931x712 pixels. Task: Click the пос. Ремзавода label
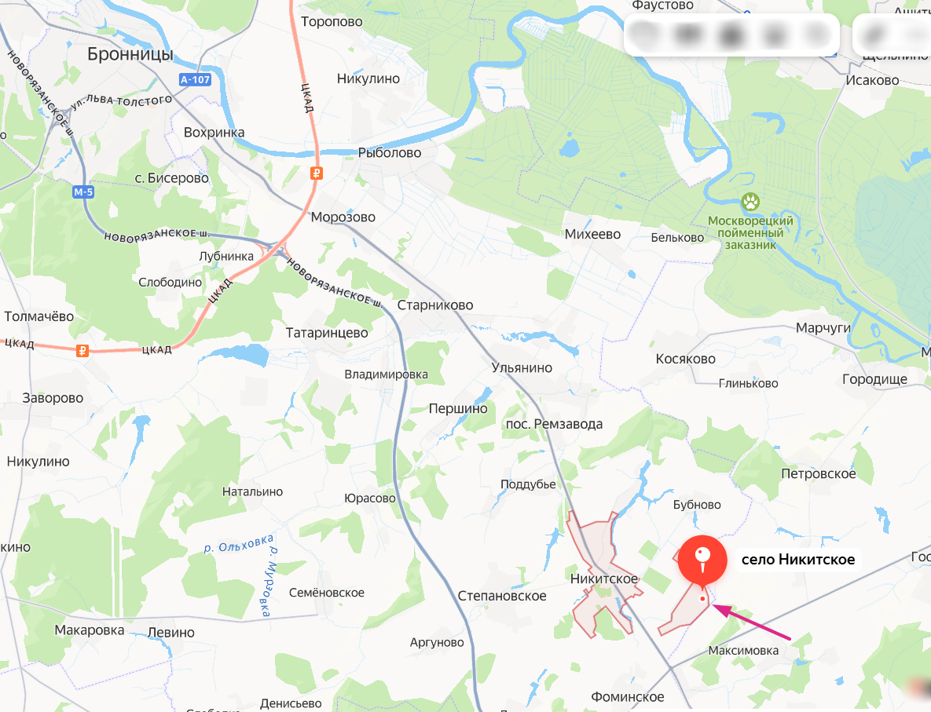pos(554,424)
